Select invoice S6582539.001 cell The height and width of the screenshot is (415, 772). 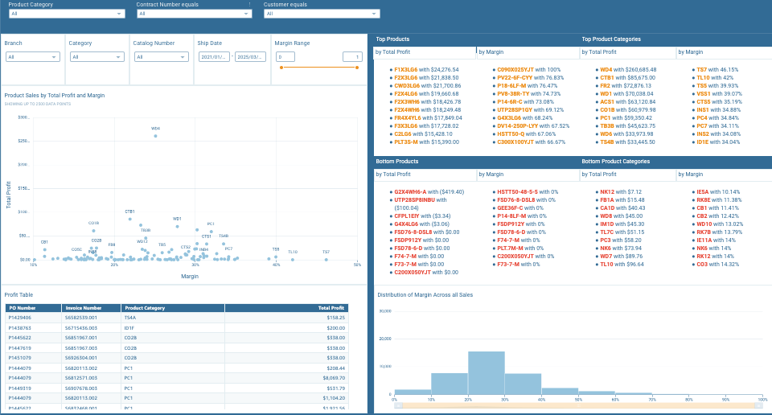(92, 318)
